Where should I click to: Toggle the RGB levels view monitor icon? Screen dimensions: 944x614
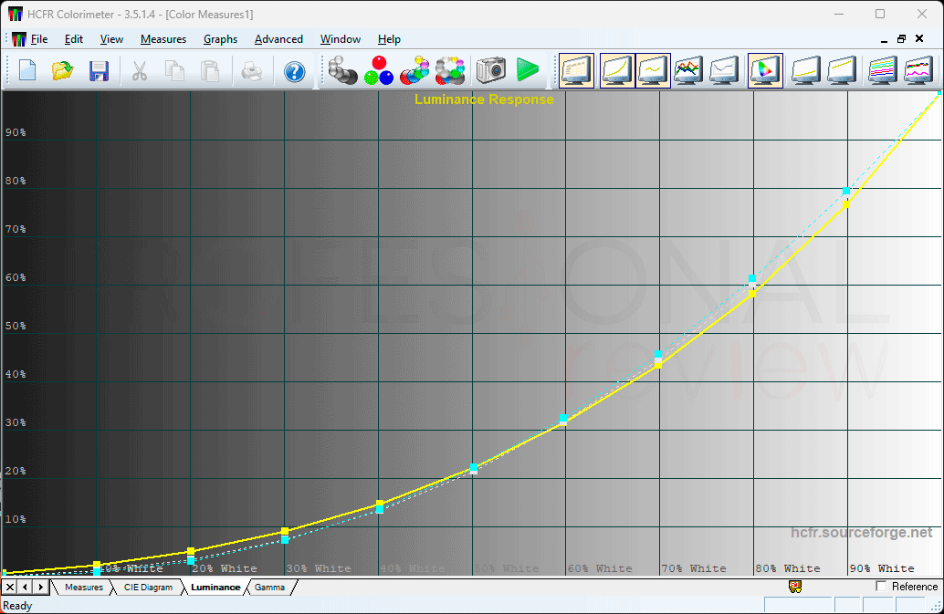point(688,70)
